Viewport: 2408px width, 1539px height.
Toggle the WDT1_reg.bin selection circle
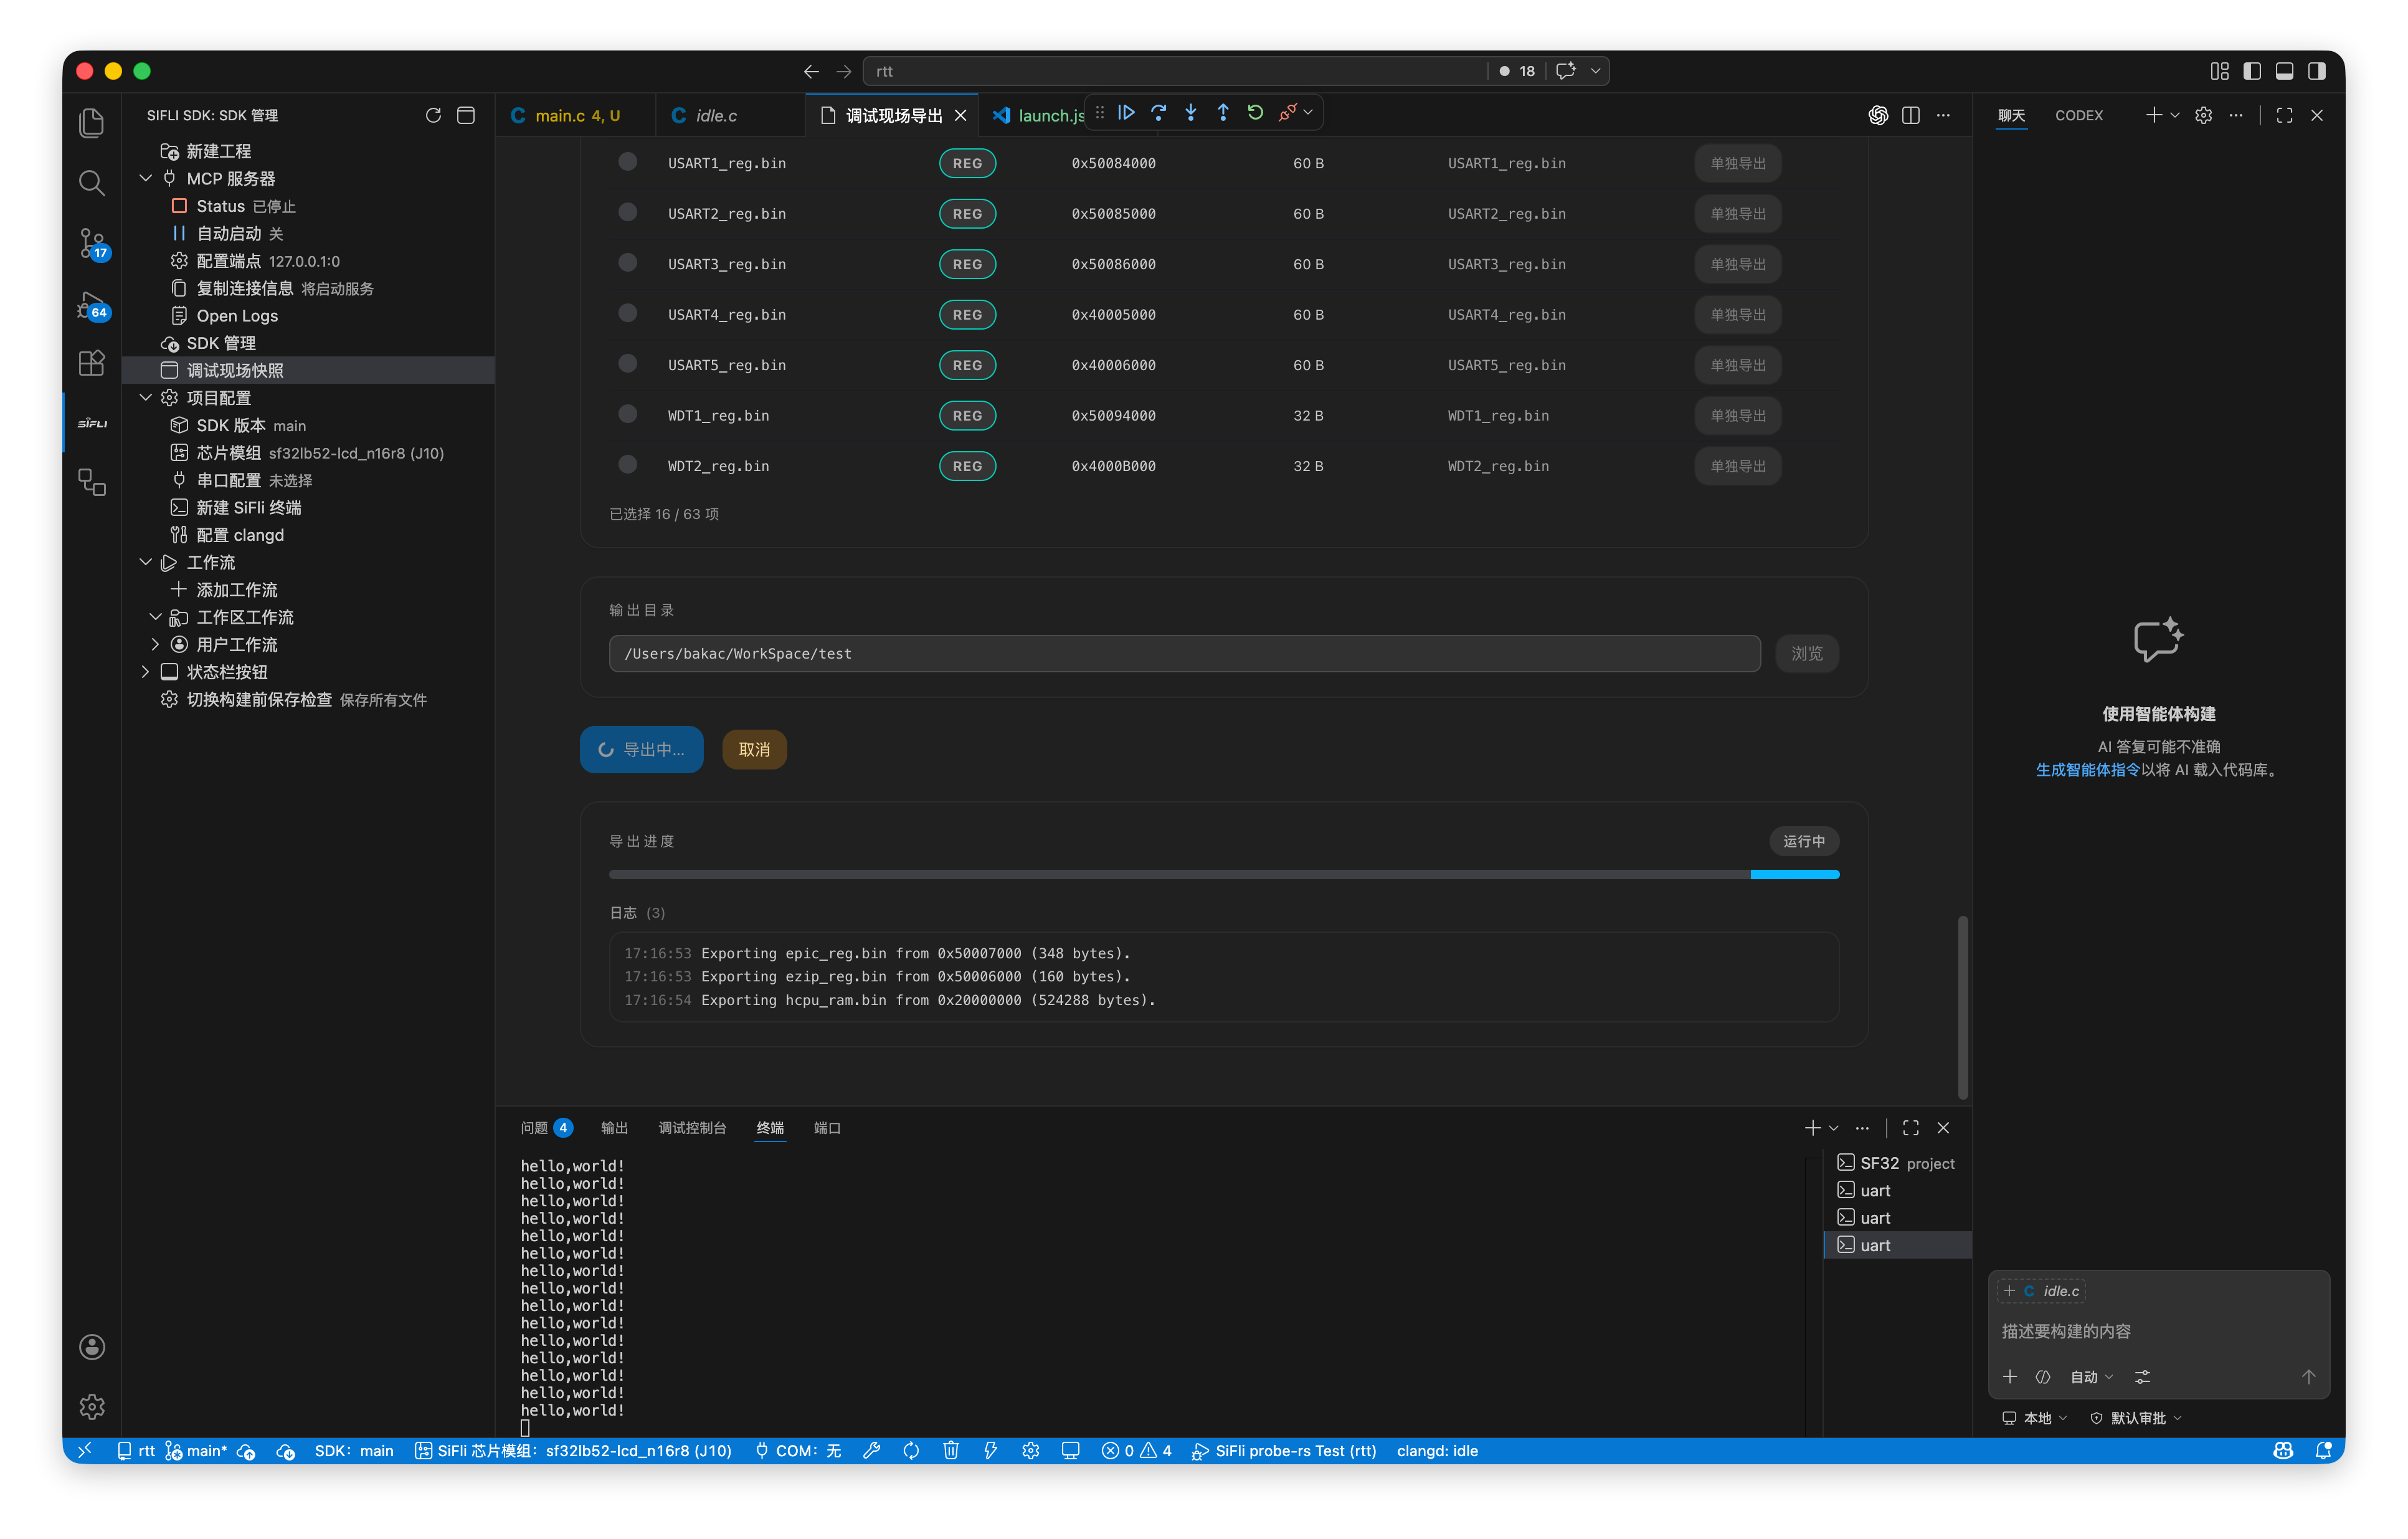pos(628,413)
